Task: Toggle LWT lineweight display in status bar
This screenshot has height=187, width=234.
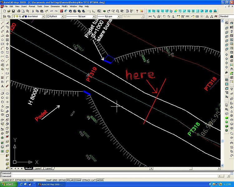Action: coord(93,180)
